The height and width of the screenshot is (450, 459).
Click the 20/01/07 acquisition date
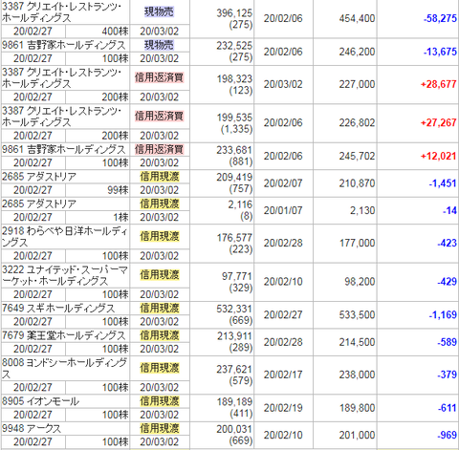click(283, 210)
